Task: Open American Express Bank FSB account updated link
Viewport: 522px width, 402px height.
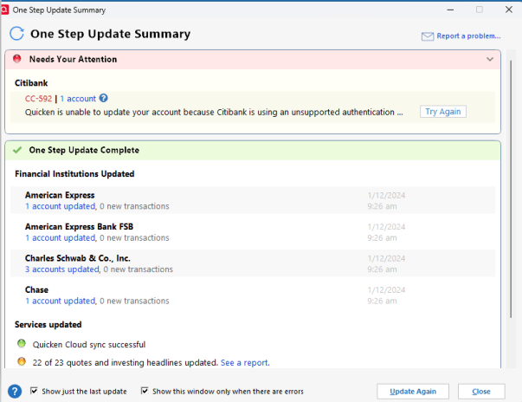Action: [61, 237]
